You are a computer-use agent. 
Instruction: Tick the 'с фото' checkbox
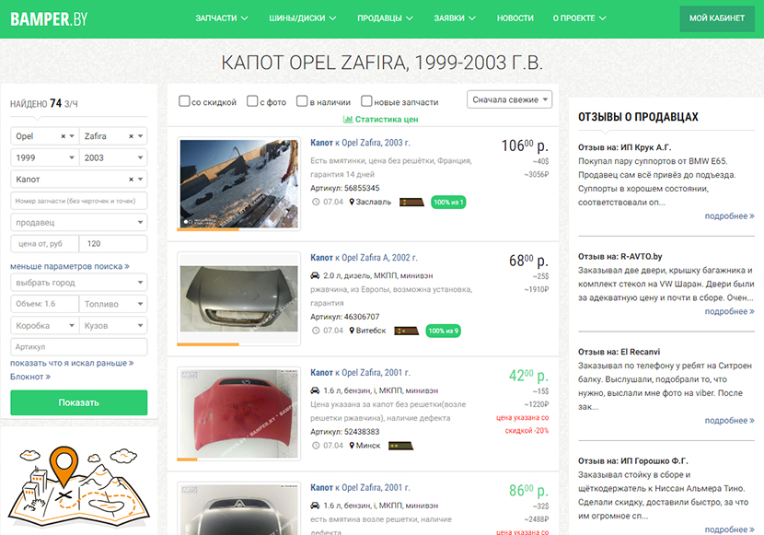252,101
